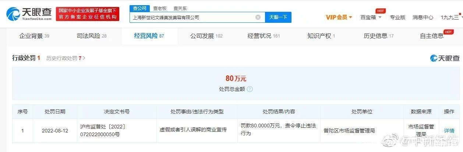Click the question mark help icon beside 处罚总金额

click(250, 89)
